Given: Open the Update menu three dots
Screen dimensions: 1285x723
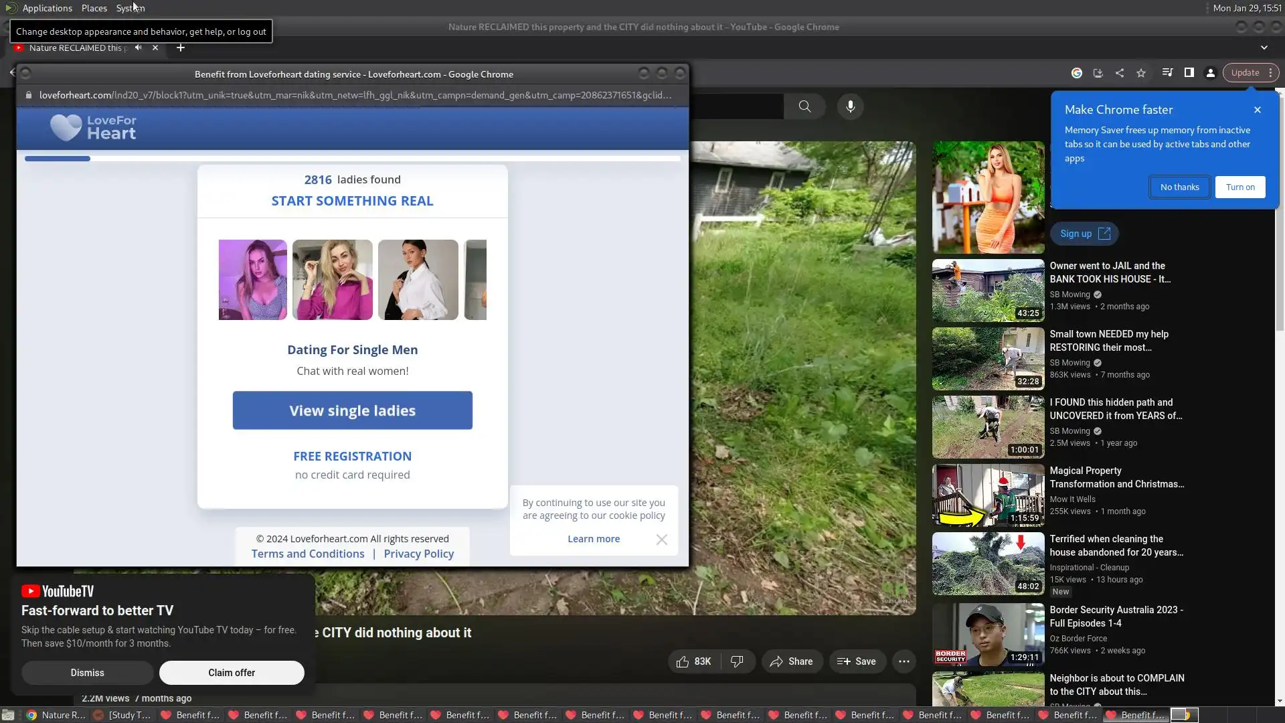Looking at the screenshot, I should pyautogui.click(x=1270, y=73).
